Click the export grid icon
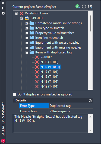101x144 pixels. (90, 7)
